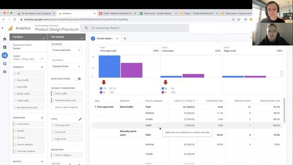The height and width of the screenshot is (165, 293).
Task: Select the Direct traffic segment in Variables
Action: click(x=28, y=80)
